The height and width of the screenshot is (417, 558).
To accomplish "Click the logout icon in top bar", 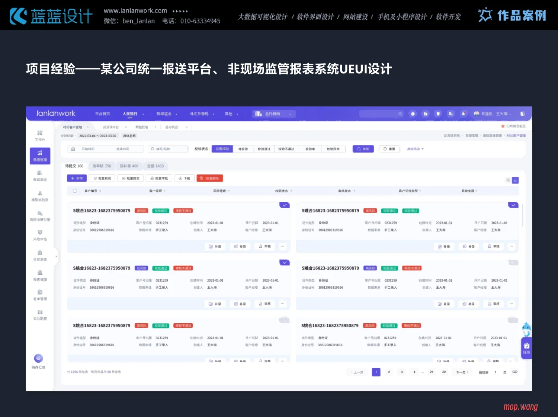I will tap(522, 114).
